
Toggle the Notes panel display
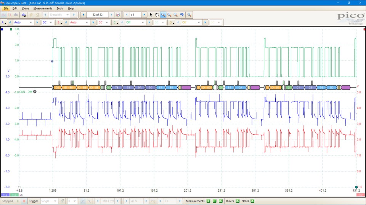(x=252, y=201)
